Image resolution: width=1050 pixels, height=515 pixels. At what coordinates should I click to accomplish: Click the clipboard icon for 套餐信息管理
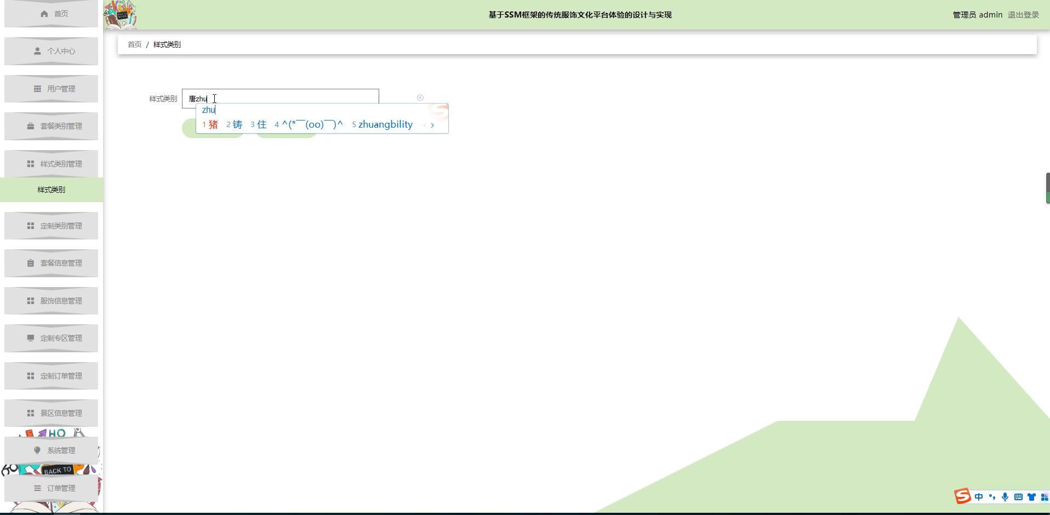(x=31, y=263)
